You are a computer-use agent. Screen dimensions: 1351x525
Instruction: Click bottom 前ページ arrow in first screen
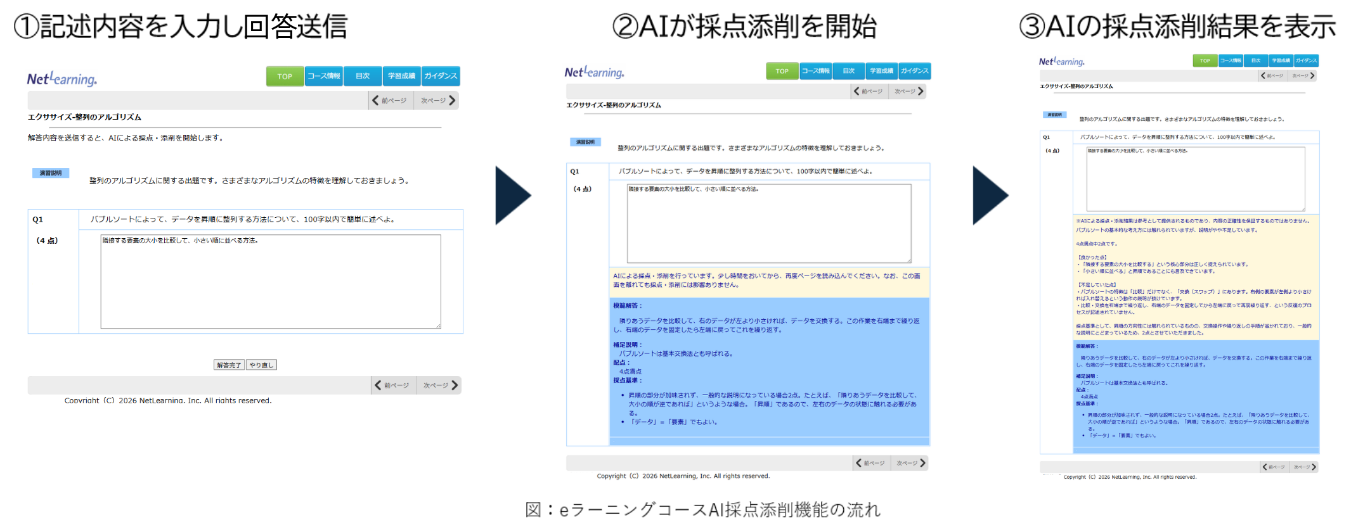(393, 385)
